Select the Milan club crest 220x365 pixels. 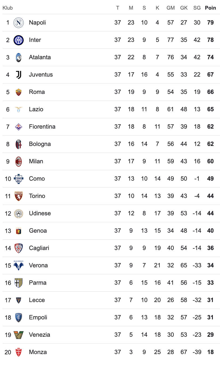[x=19, y=161]
